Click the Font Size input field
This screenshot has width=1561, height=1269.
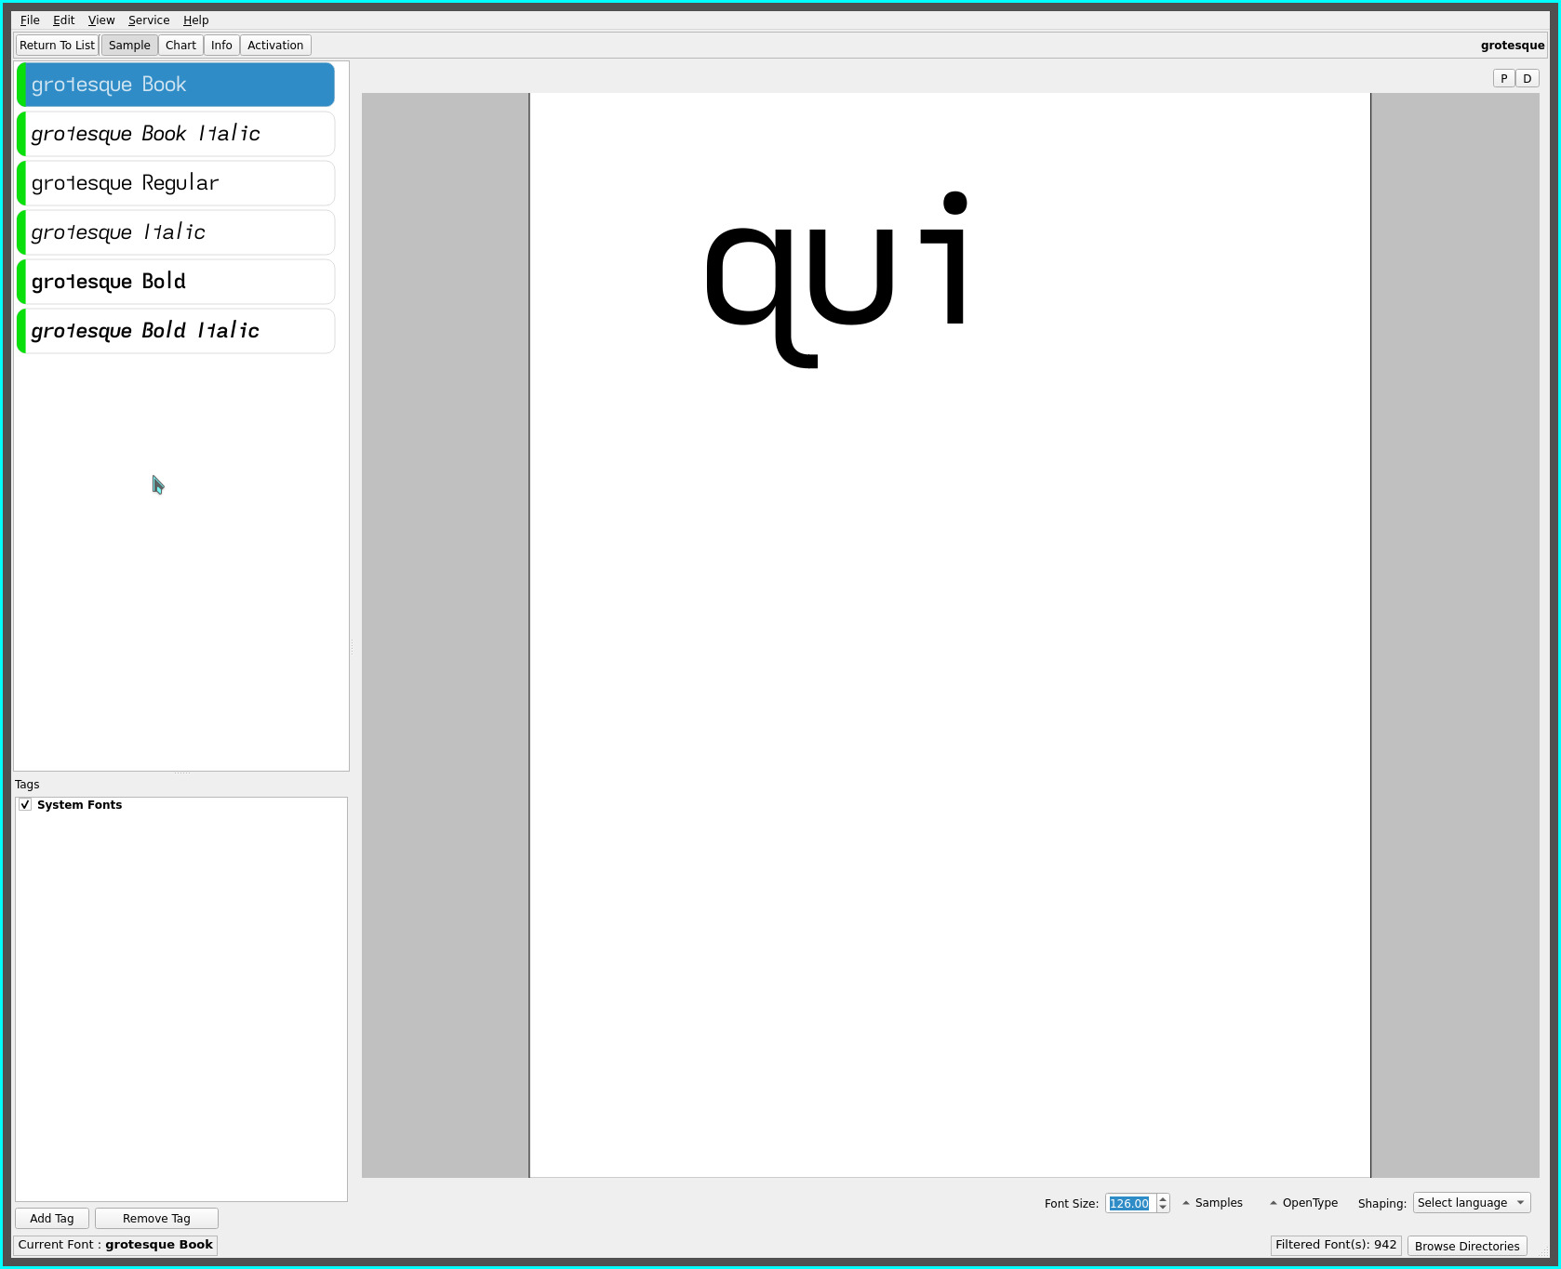click(x=1129, y=1203)
